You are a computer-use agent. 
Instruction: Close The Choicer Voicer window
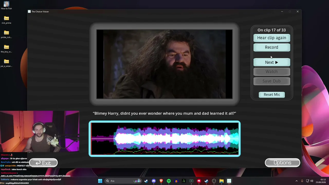pyautogui.click(x=298, y=12)
